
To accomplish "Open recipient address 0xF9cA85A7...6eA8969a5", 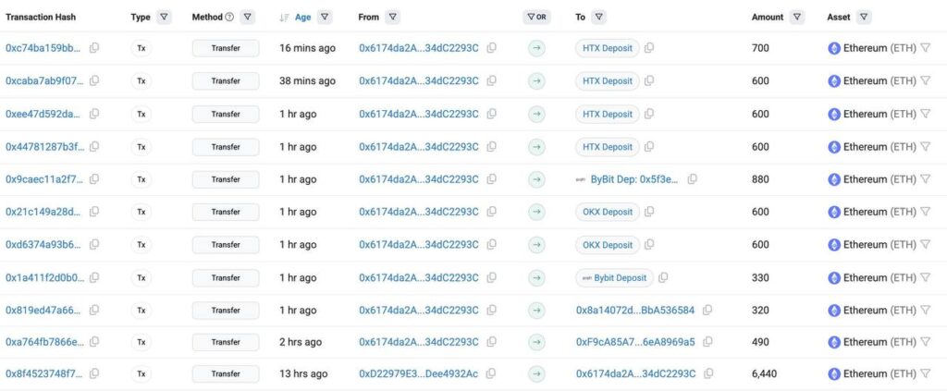I will pos(634,342).
